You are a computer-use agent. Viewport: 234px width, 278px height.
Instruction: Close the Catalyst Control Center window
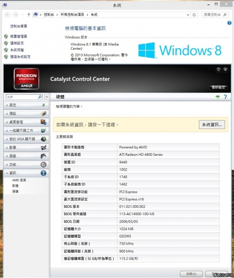pos(225,70)
